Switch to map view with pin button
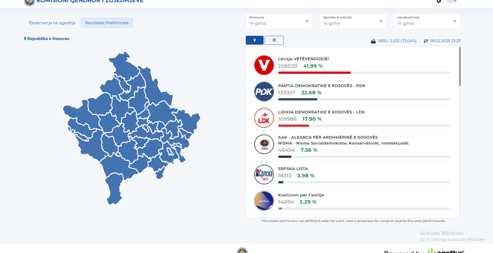The height and width of the screenshot is (253, 493). (x=255, y=40)
